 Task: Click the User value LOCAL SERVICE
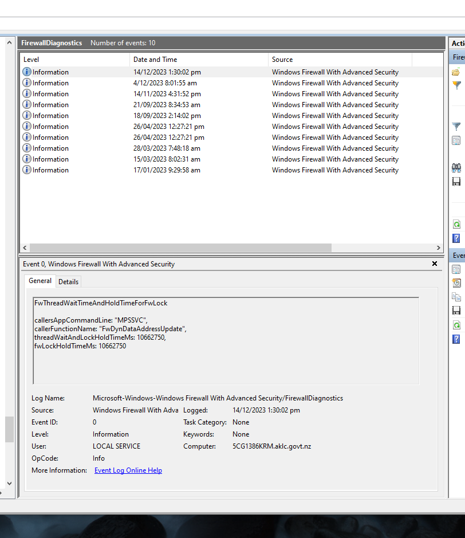click(x=116, y=446)
